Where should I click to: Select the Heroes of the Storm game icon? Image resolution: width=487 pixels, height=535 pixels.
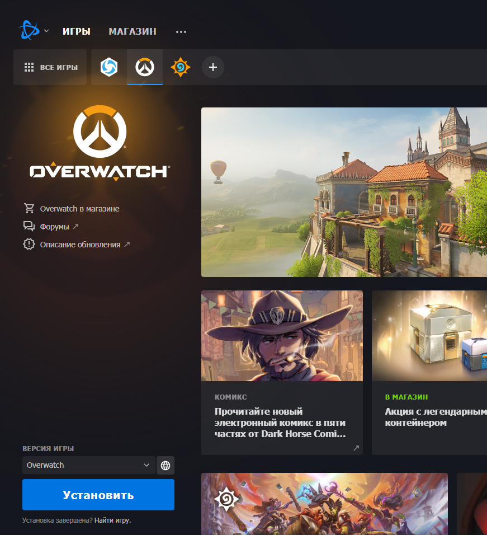pos(109,67)
